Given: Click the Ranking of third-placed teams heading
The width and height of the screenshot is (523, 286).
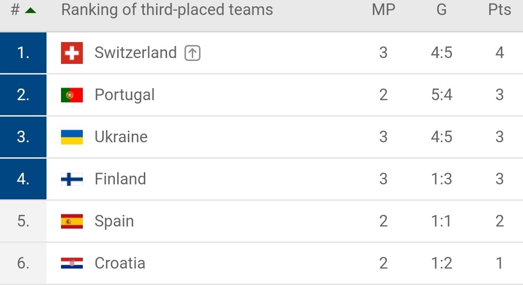Looking at the screenshot, I should [x=167, y=10].
